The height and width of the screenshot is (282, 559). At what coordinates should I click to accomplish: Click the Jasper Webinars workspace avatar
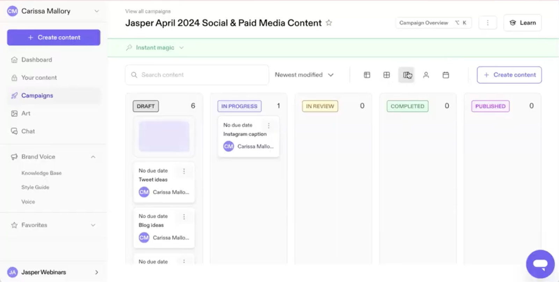click(x=12, y=272)
